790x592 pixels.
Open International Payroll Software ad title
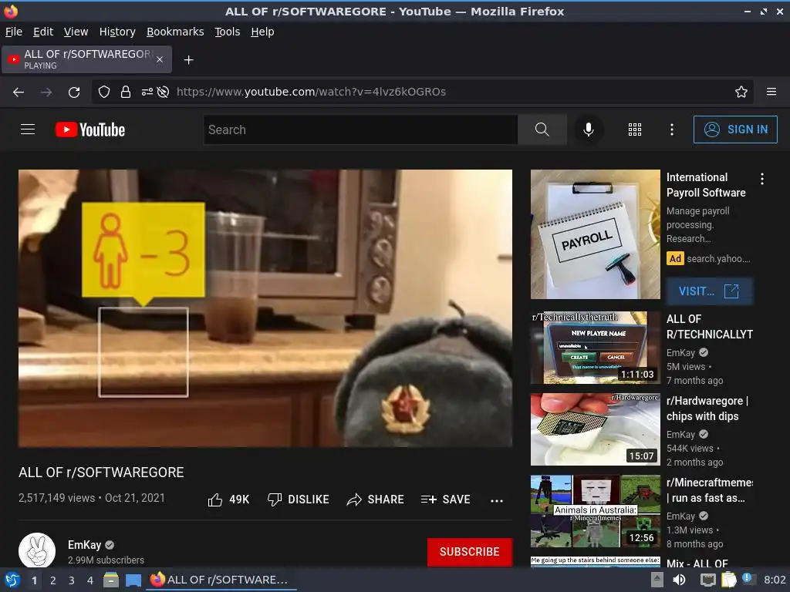tap(706, 185)
